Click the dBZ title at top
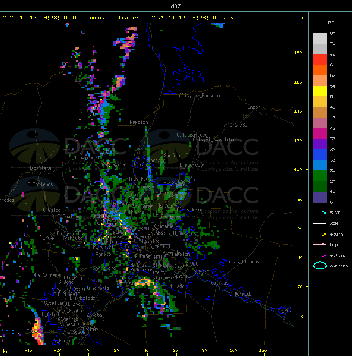352x356 pixels. 176,6
